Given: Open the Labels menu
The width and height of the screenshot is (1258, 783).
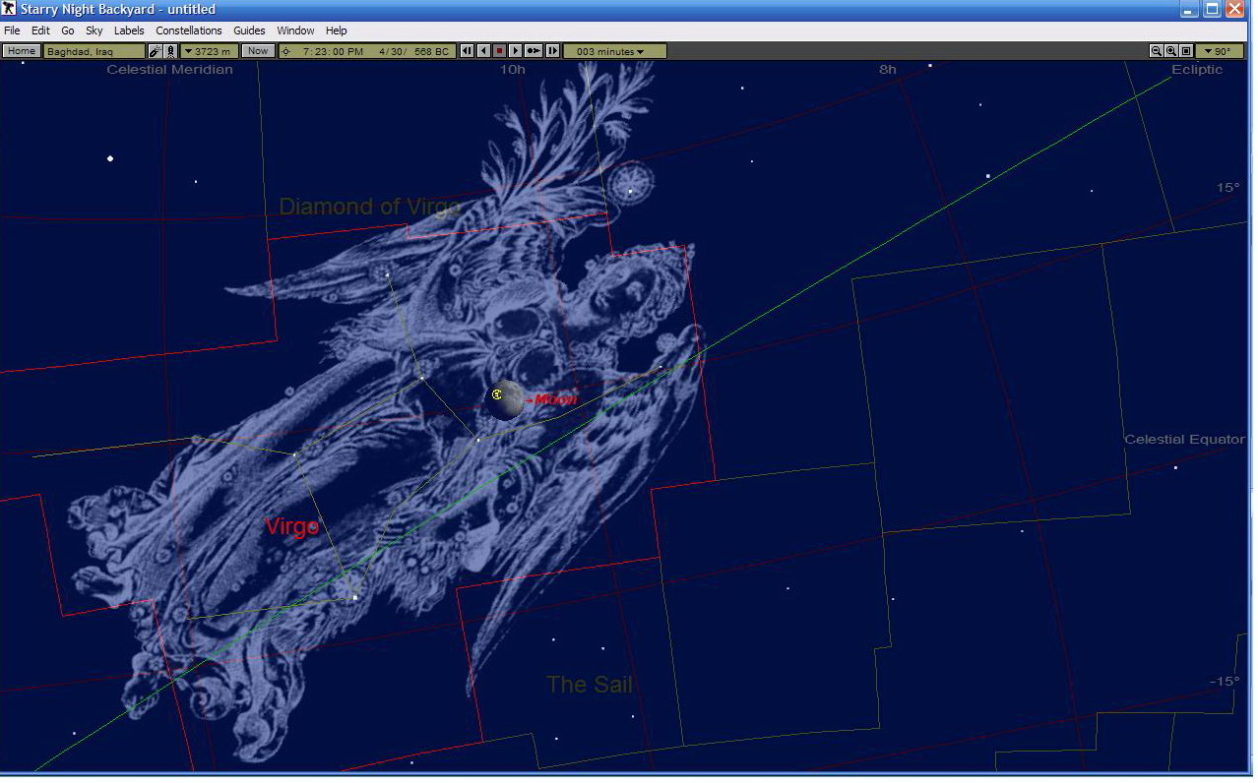Looking at the screenshot, I should coord(129,30).
